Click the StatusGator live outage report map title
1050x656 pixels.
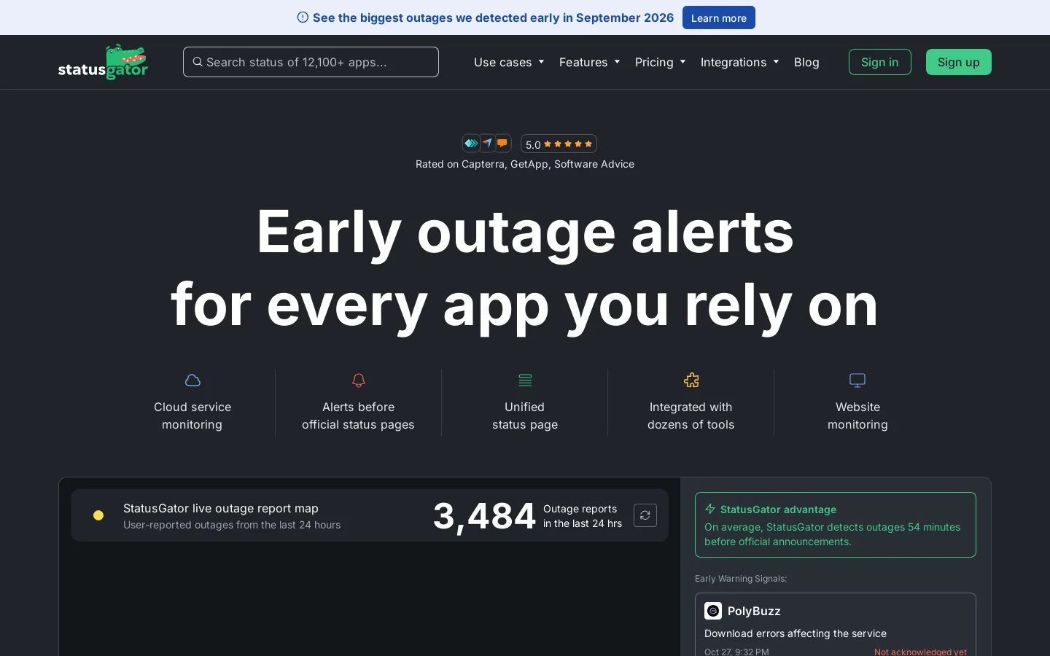(x=221, y=508)
